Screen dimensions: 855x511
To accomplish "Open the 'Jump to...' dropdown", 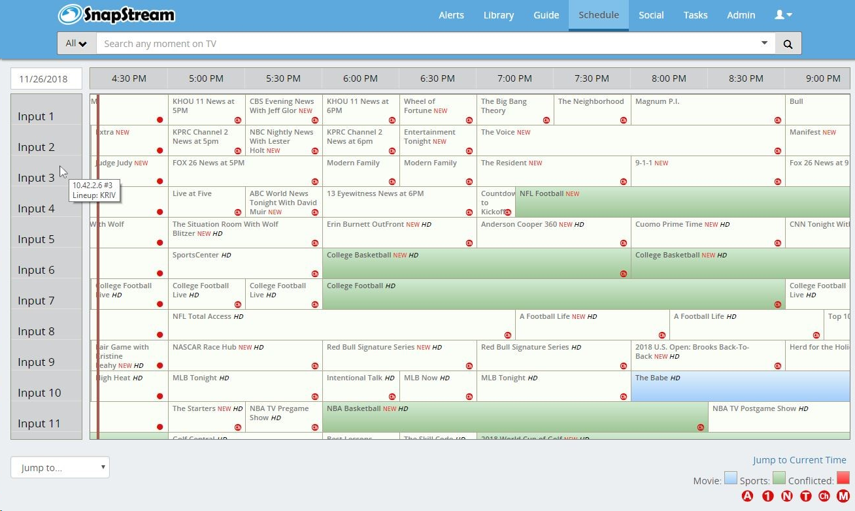I will pos(60,467).
